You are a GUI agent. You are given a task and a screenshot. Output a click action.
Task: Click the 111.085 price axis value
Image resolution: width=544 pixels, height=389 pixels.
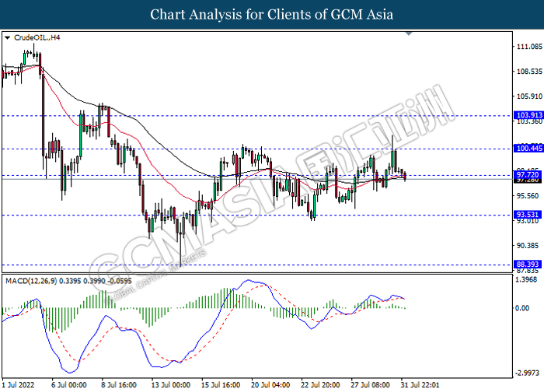tap(529, 47)
